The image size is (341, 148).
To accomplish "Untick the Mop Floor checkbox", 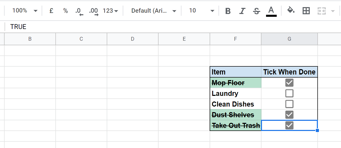I will click(289, 82).
